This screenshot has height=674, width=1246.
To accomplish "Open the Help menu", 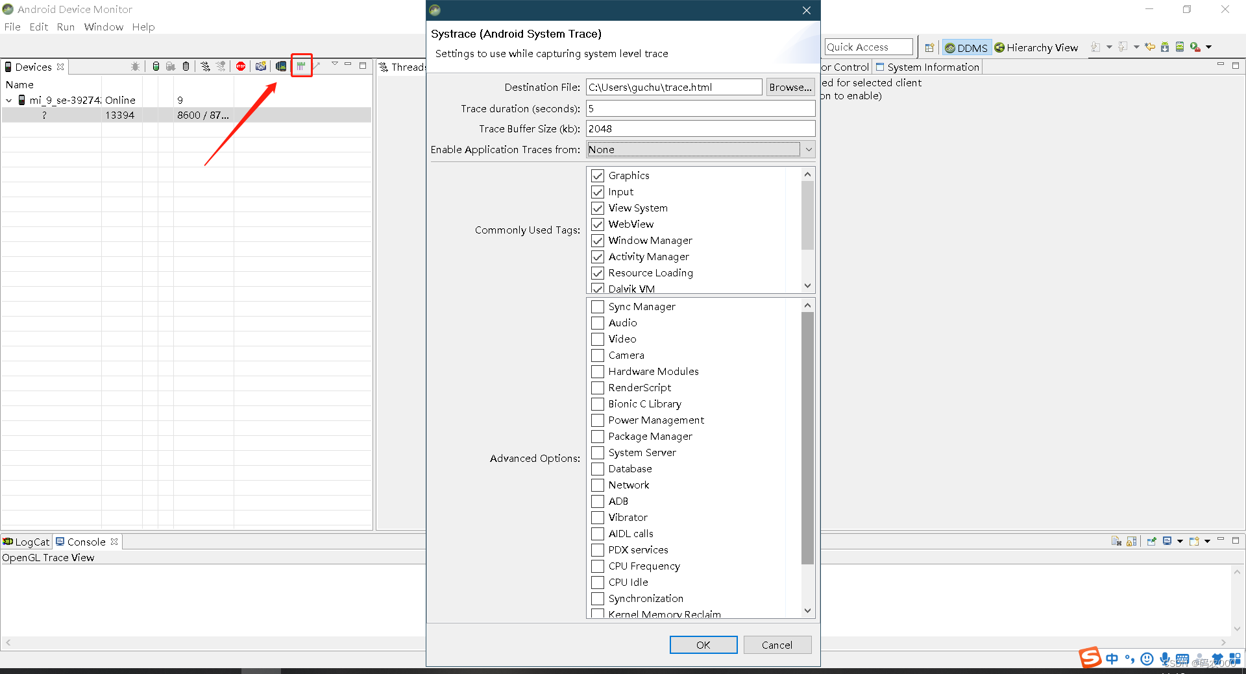I will [x=143, y=27].
